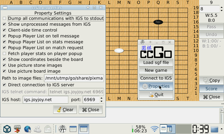Click ccGo main window Go character icon
The image size is (224, 134).
[143, 42]
